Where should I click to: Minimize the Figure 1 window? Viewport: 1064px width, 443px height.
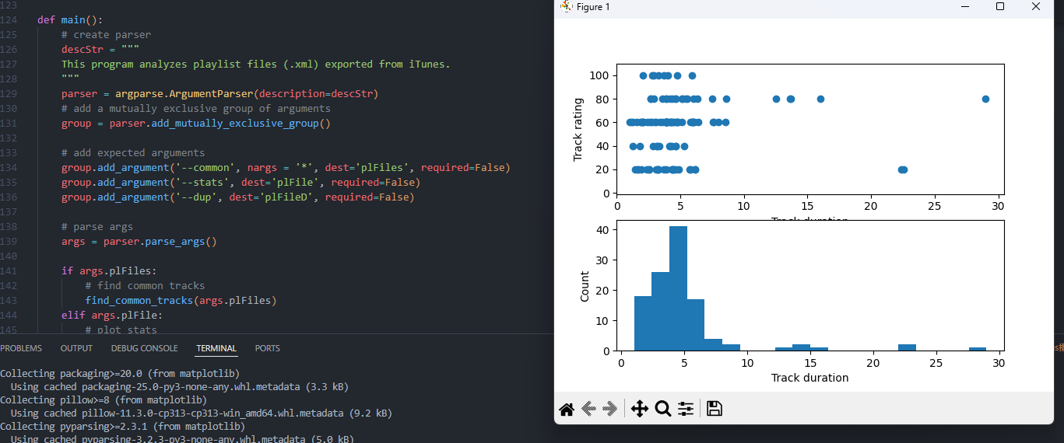[x=965, y=7]
